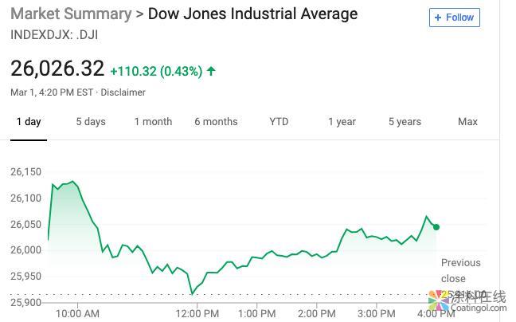Show the 1 year chart
The width and height of the screenshot is (516, 322).
(342, 122)
